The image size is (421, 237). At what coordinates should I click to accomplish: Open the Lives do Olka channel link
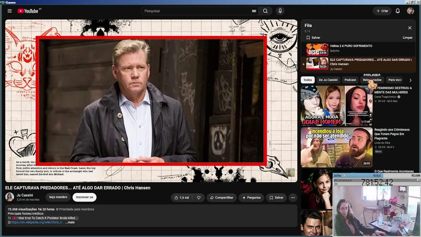point(382,143)
